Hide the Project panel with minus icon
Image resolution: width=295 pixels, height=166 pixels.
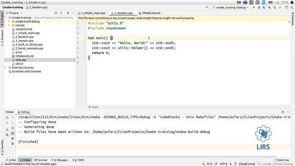pos(73,13)
